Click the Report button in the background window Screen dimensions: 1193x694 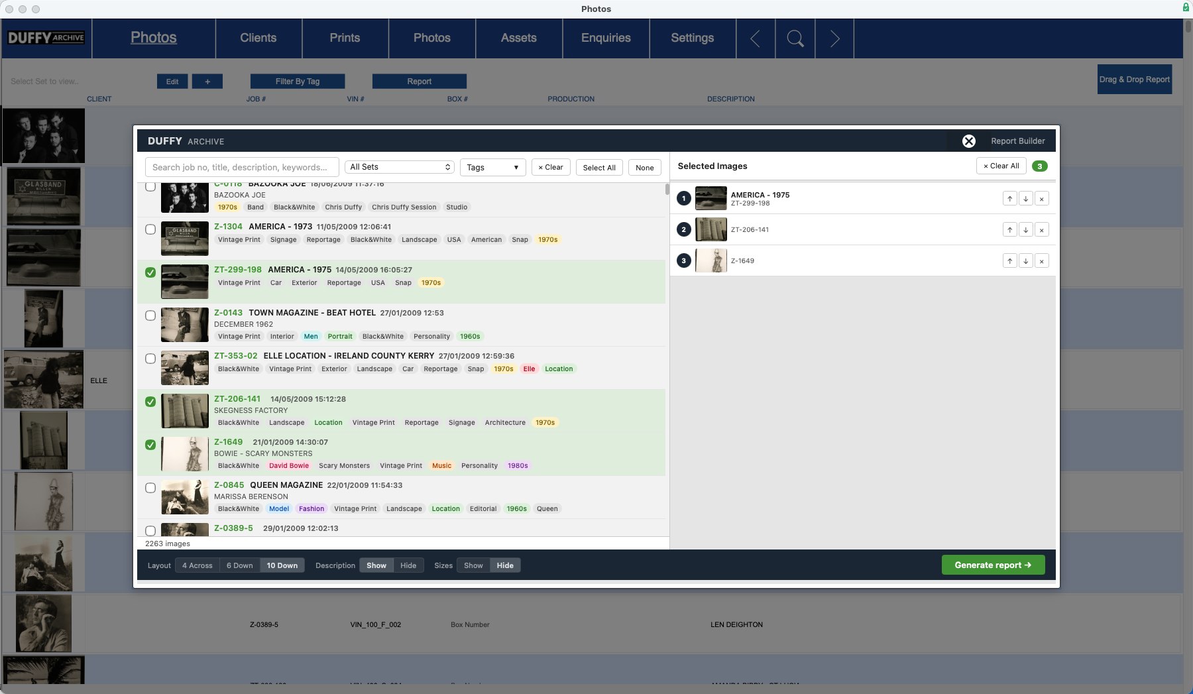pos(420,82)
